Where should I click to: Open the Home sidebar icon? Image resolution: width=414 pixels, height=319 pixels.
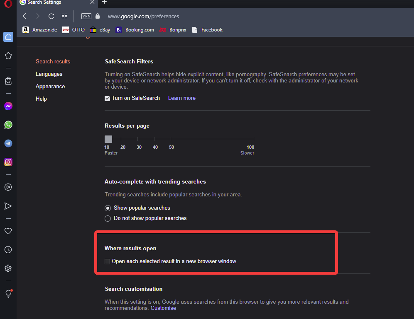(8, 37)
